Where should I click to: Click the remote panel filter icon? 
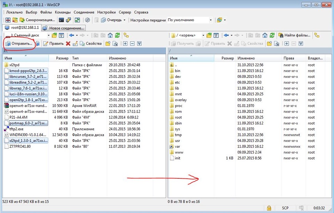[x=216, y=35]
